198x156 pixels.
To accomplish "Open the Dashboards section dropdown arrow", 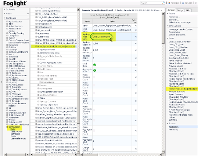I will [28, 18].
